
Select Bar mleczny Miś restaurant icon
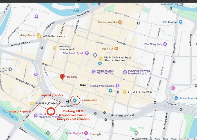click(x=120, y=22)
